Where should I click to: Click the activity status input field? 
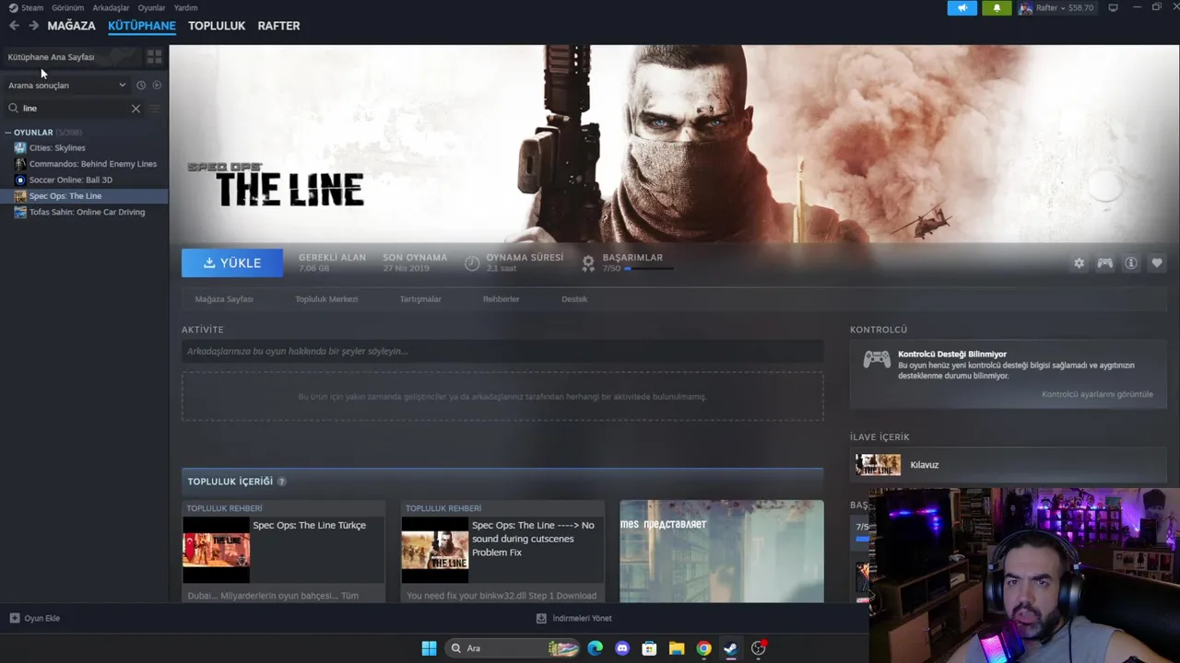coord(502,351)
